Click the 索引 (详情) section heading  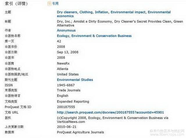(16, 4)
